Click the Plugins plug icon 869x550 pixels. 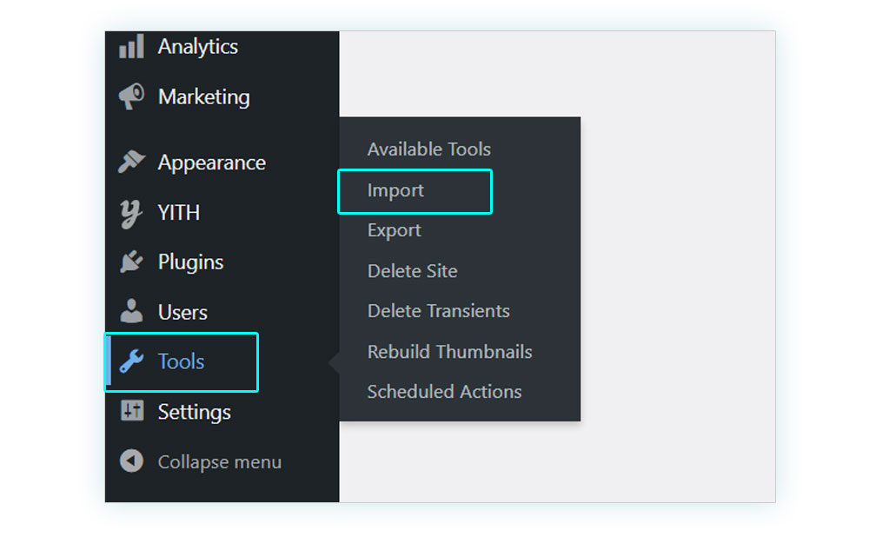131,262
